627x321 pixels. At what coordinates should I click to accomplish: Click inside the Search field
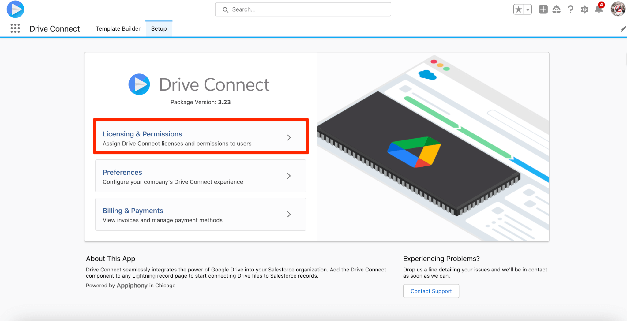coord(303,9)
